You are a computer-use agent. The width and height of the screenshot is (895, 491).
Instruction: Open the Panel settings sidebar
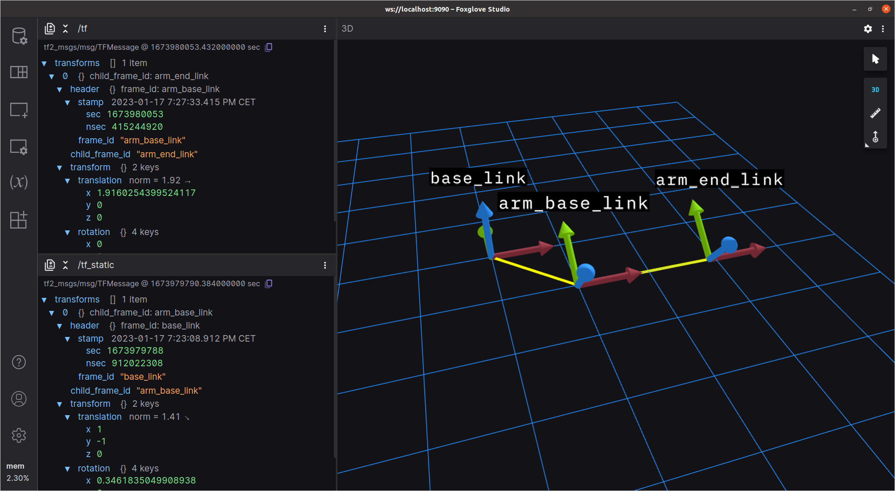point(19,147)
